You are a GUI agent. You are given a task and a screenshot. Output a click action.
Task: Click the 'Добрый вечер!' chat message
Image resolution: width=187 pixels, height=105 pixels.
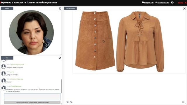click(12, 75)
